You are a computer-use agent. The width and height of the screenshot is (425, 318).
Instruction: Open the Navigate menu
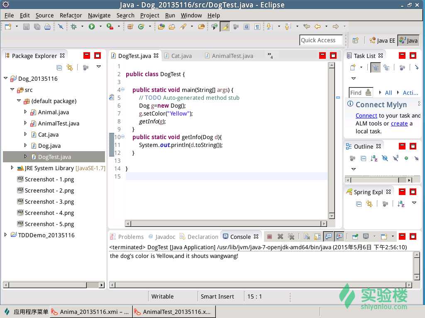[99, 15]
